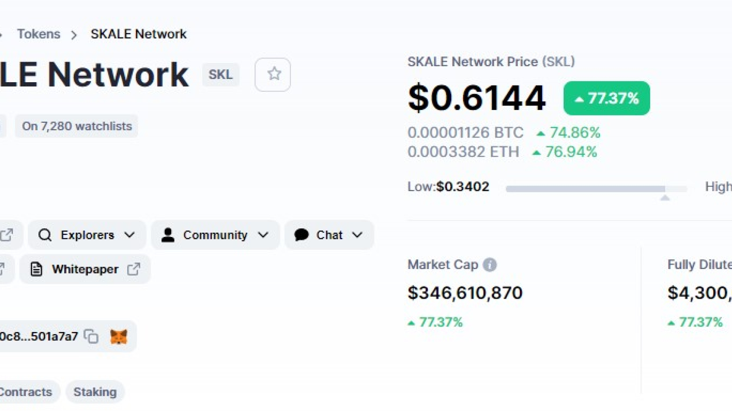Click the price range marker triangle
The image size is (732, 411).
pos(665,198)
